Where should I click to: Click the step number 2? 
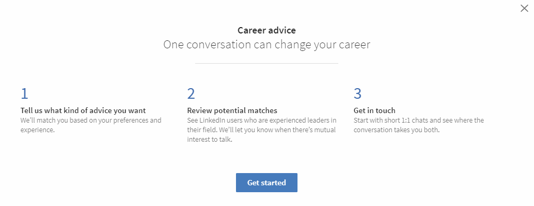pos(191,93)
